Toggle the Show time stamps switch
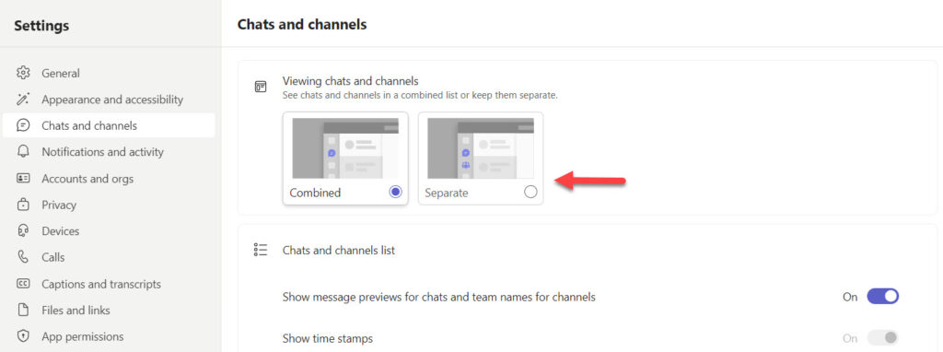 (x=882, y=337)
